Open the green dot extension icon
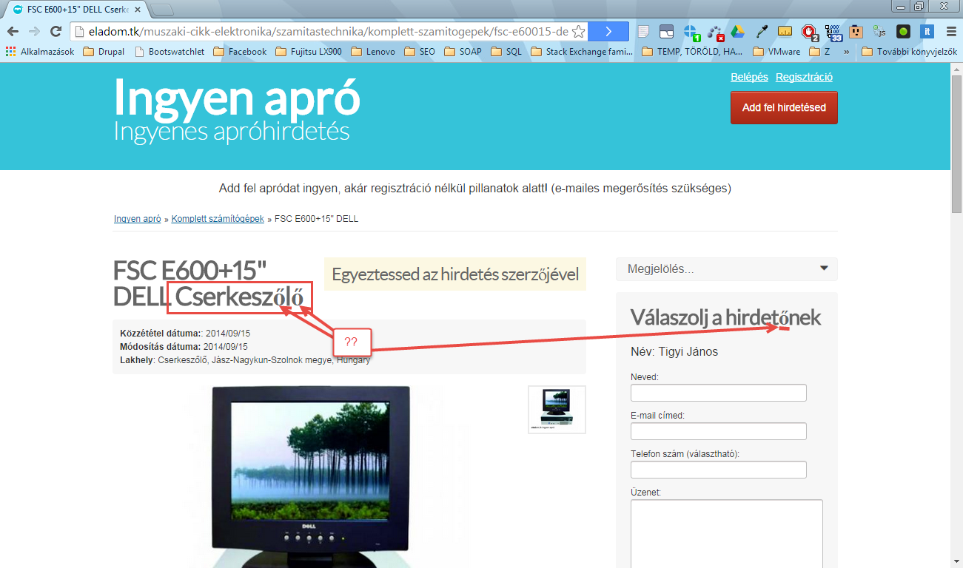Image resolution: width=963 pixels, height=568 pixels. [903, 31]
